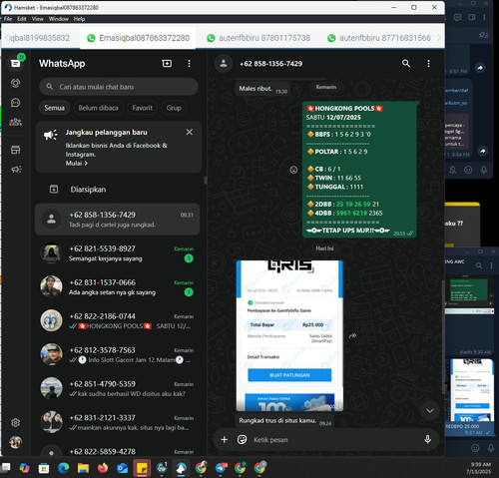Open chat with +62 851-4790-5359

click(118, 389)
